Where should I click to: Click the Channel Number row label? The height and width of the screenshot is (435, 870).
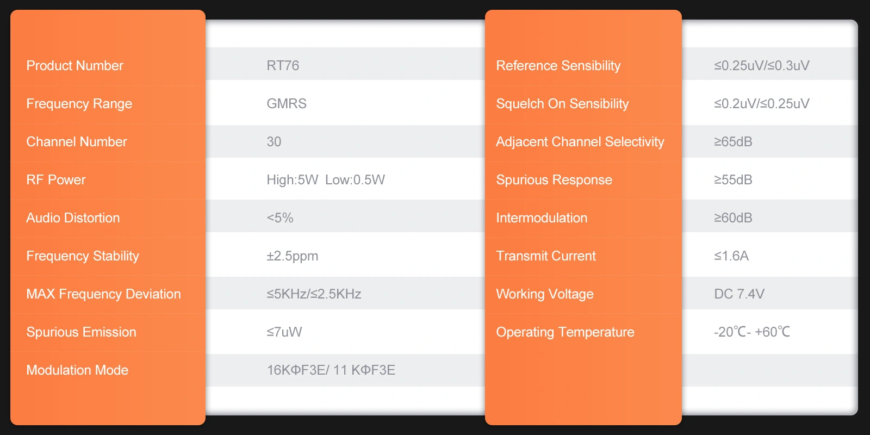point(77,142)
